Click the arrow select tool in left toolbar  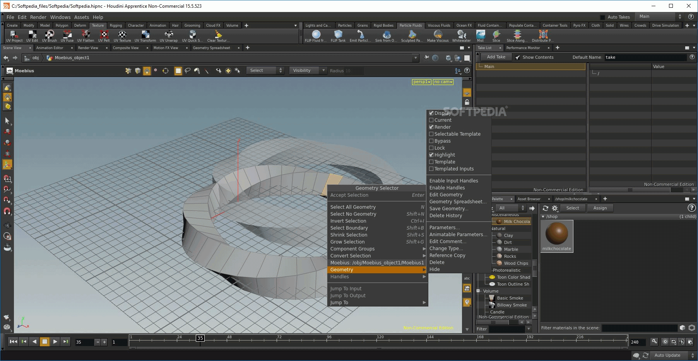coord(7,121)
